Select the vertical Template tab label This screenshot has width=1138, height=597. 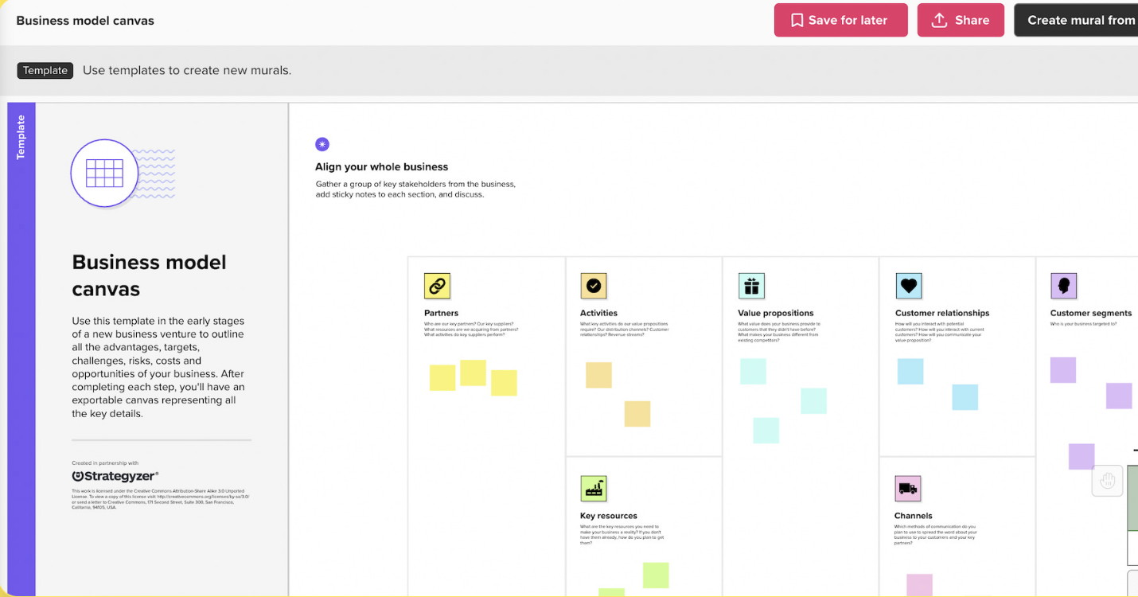click(21, 137)
